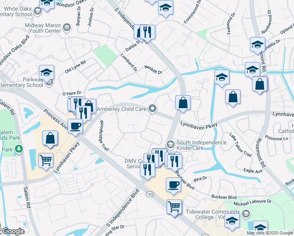Click the restaurant marker at Buckner Blvd start
294x236 pixels.
pos(175,162)
